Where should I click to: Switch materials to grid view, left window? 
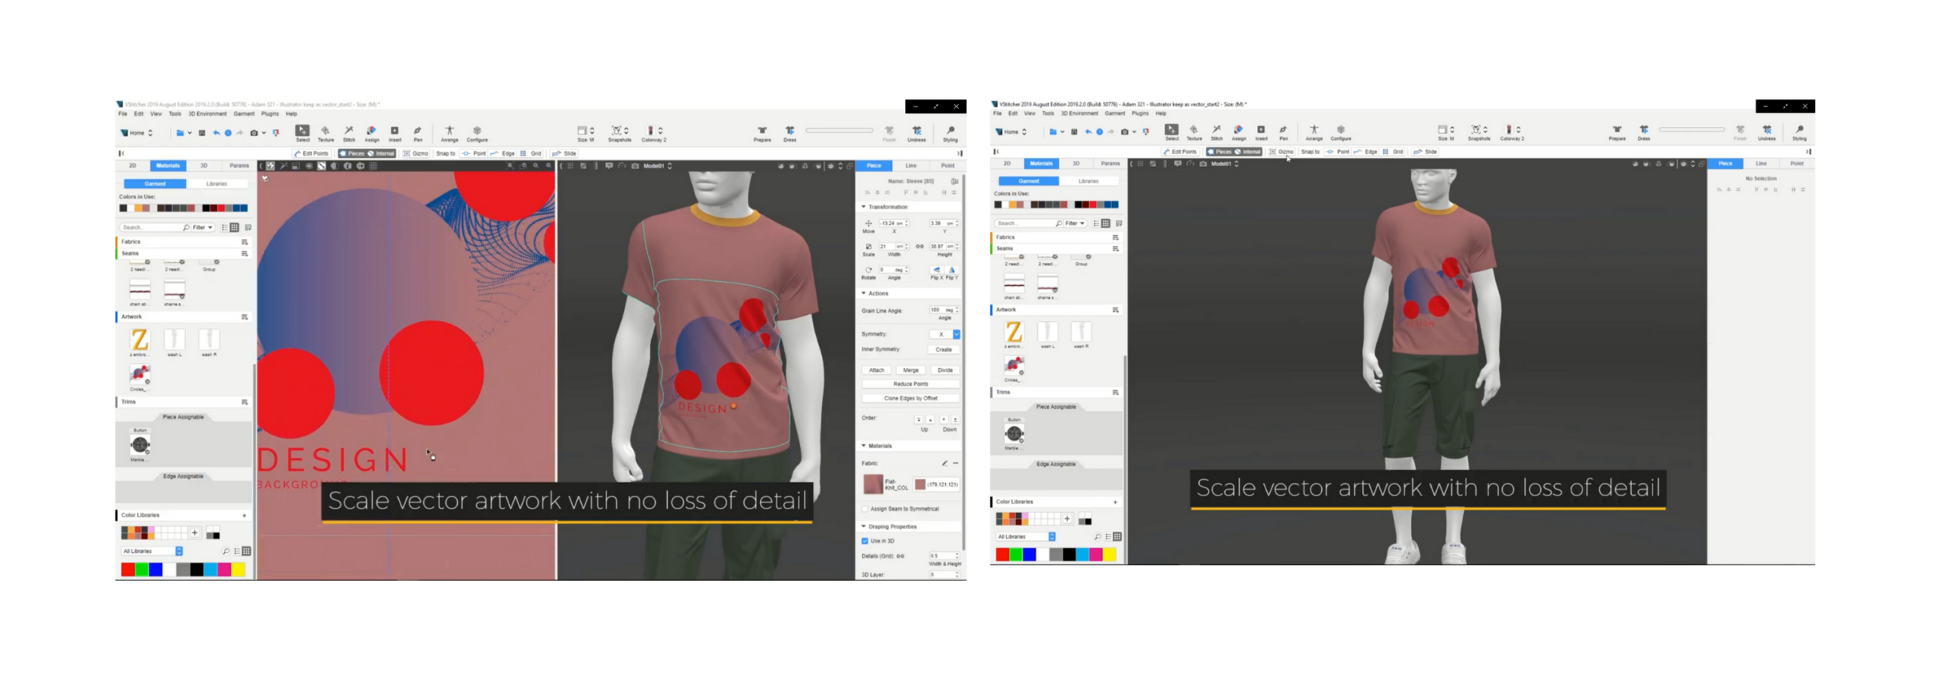(x=234, y=227)
